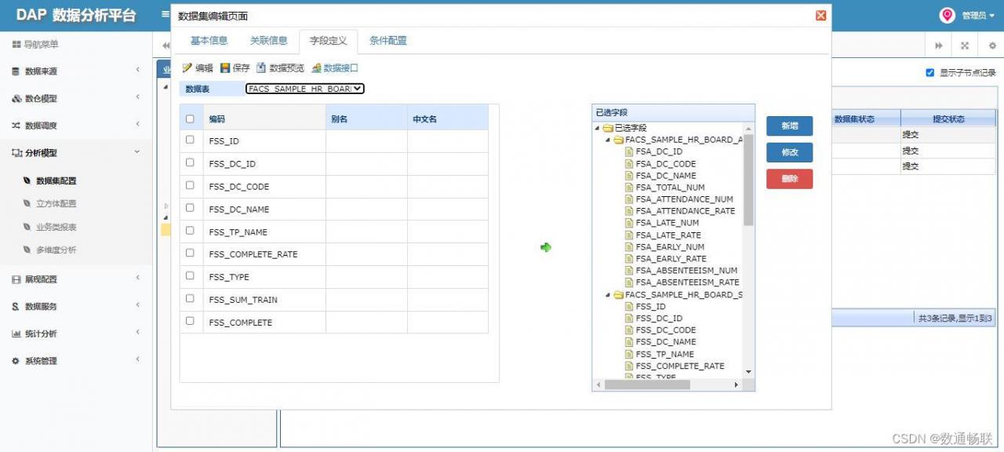Click the 数据来源 database icon
The width and height of the screenshot is (1004, 452).
point(16,71)
